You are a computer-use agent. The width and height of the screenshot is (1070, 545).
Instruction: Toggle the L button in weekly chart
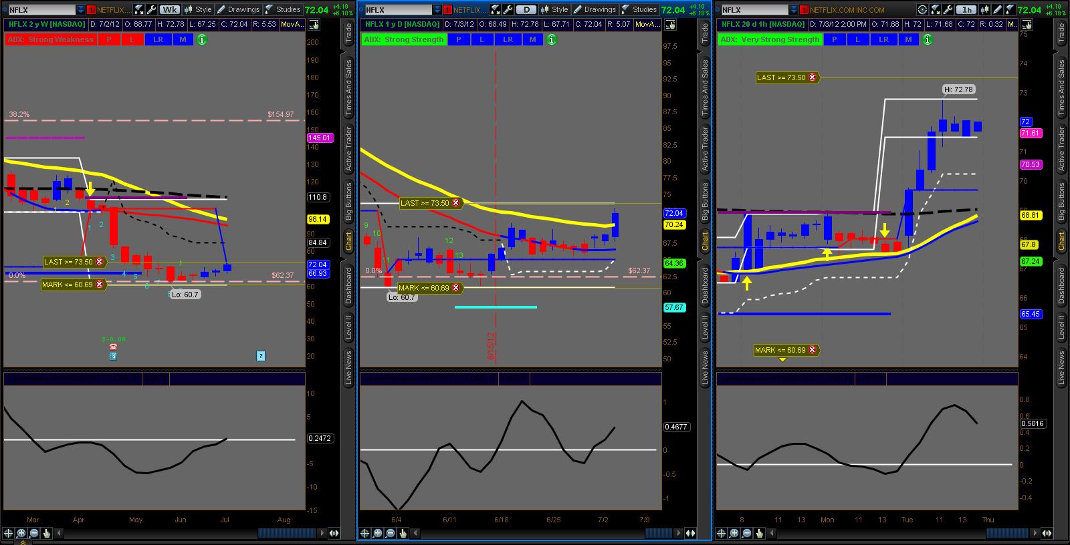(132, 39)
